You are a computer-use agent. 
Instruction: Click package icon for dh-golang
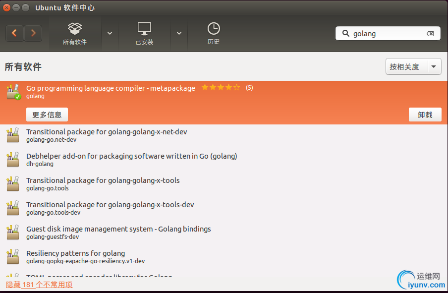click(x=13, y=160)
